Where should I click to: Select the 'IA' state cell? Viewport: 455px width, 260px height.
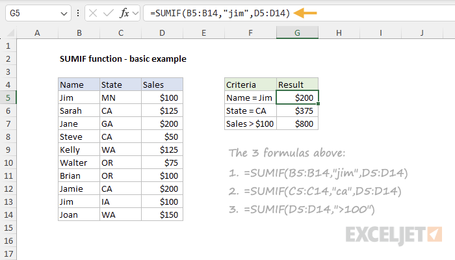[121, 201]
